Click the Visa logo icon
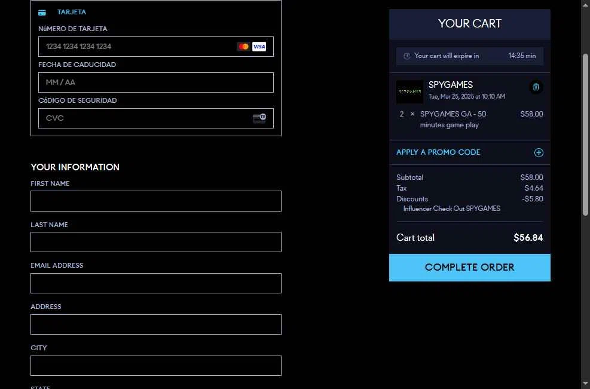 click(x=259, y=47)
